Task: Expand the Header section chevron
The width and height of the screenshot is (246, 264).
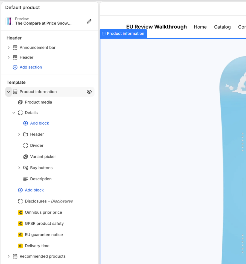Action: (x=8, y=57)
